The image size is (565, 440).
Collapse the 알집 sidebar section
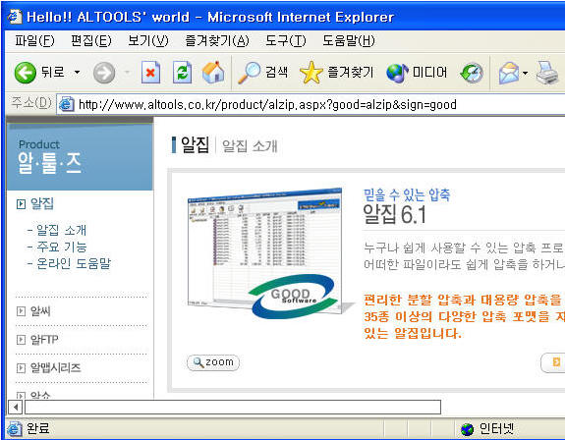tap(21, 204)
